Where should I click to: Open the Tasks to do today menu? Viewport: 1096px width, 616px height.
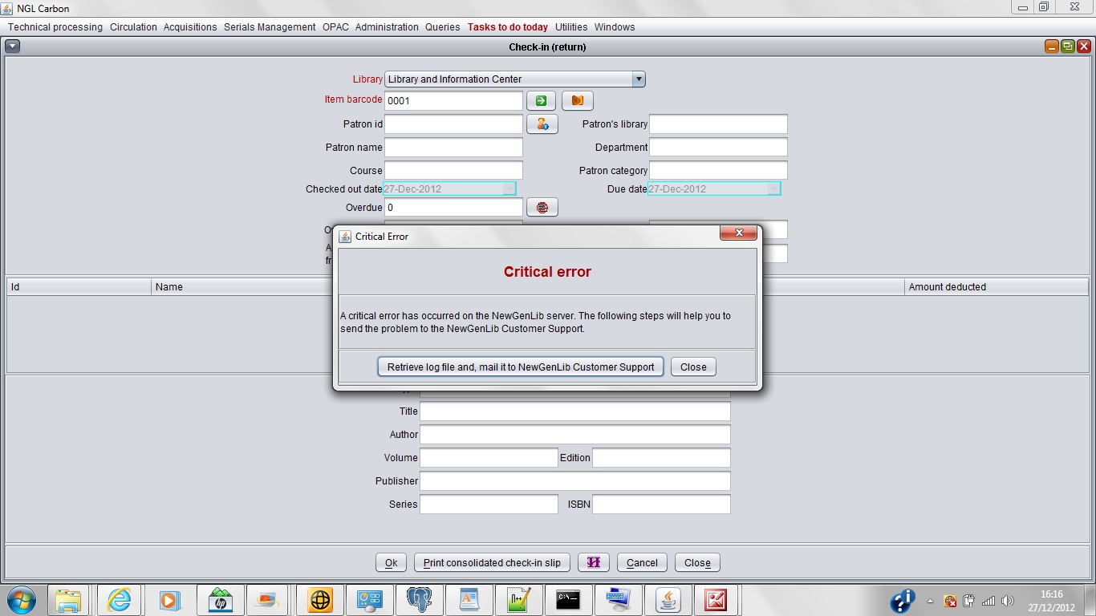[x=507, y=27]
